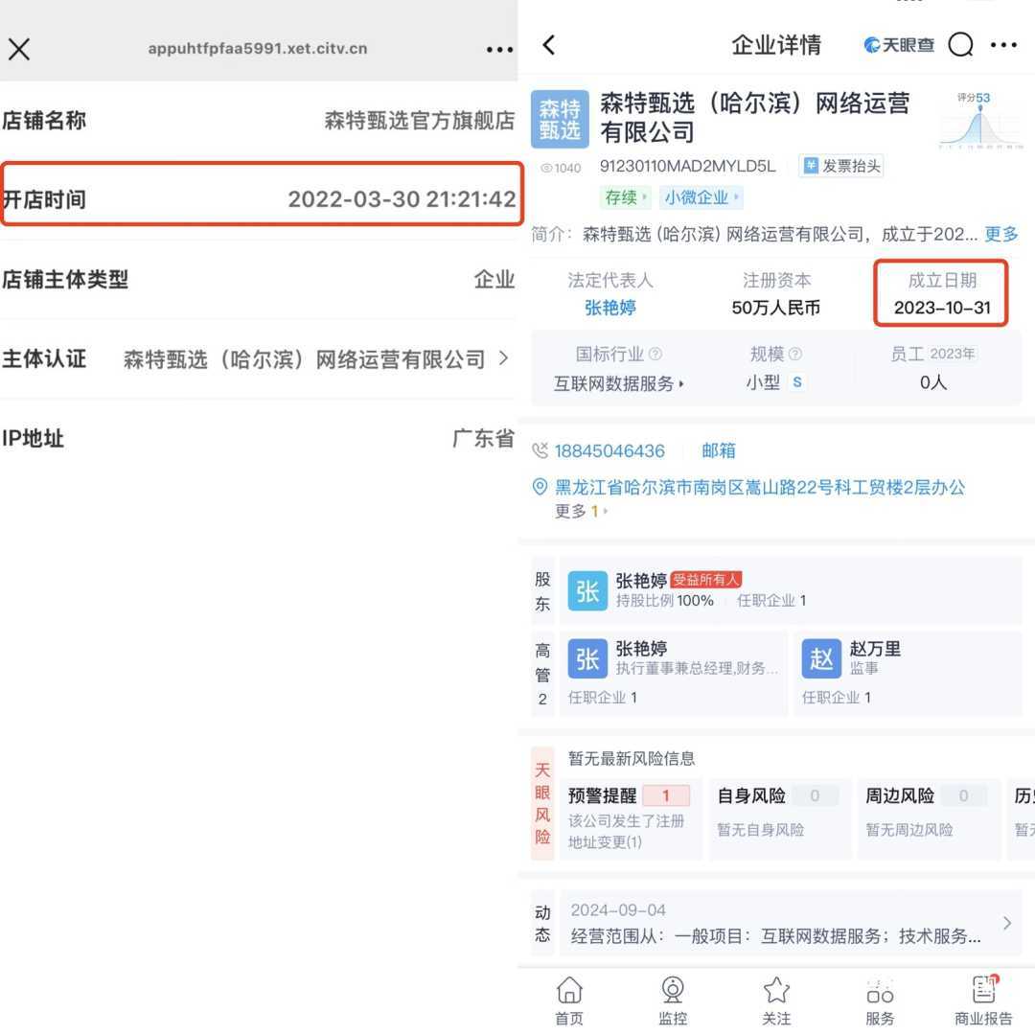Tap the 赵 avatar icon

pyautogui.click(x=821, y=658)
